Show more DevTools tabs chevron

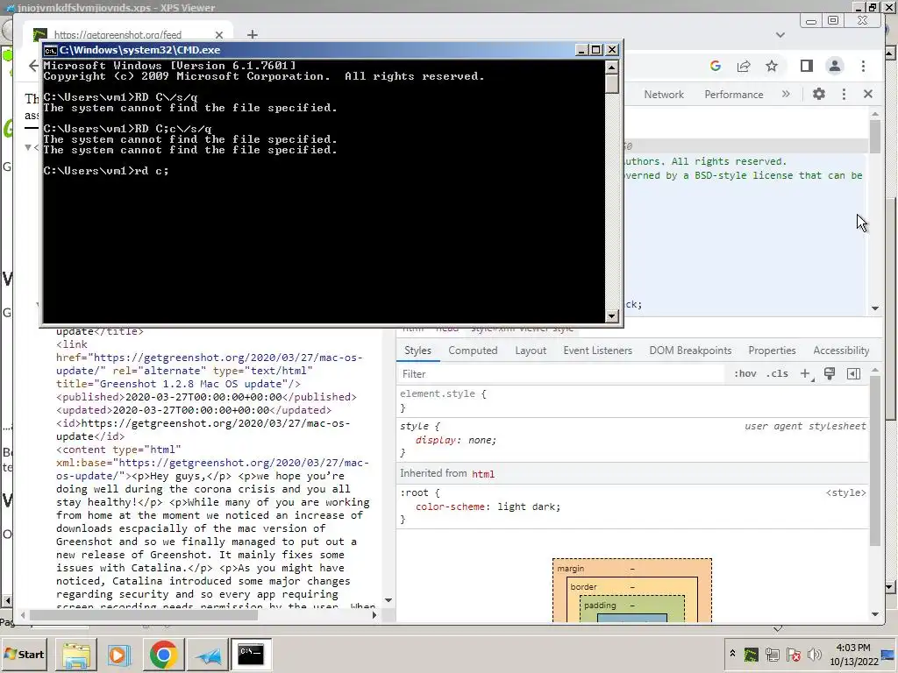(x=786, y=94)
